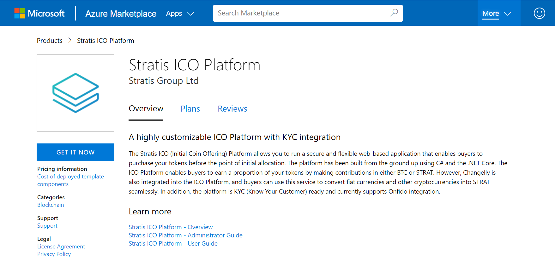Open the Privacy Policy link

tap(54, 254)
